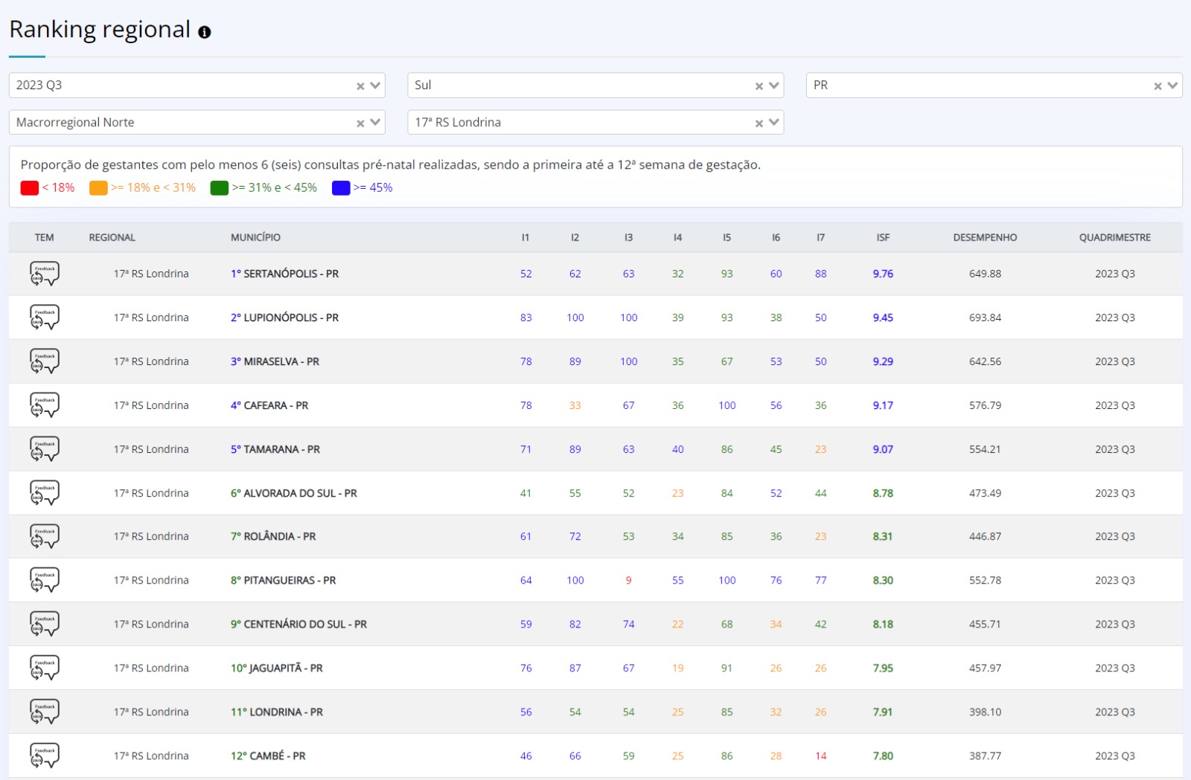Clear the 2023 Q3 period selection
The height and width of the screenshot is (780, 1191).
[x=360, y=86]
